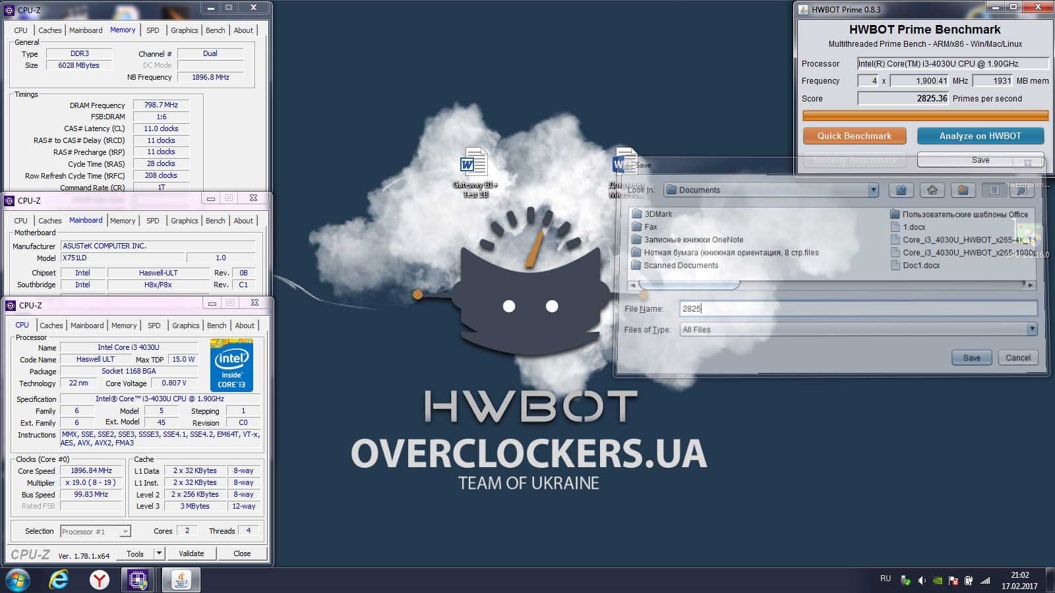
Task: Run Quick Benchmark in HWBOT Prime
Action: (855, 136)
